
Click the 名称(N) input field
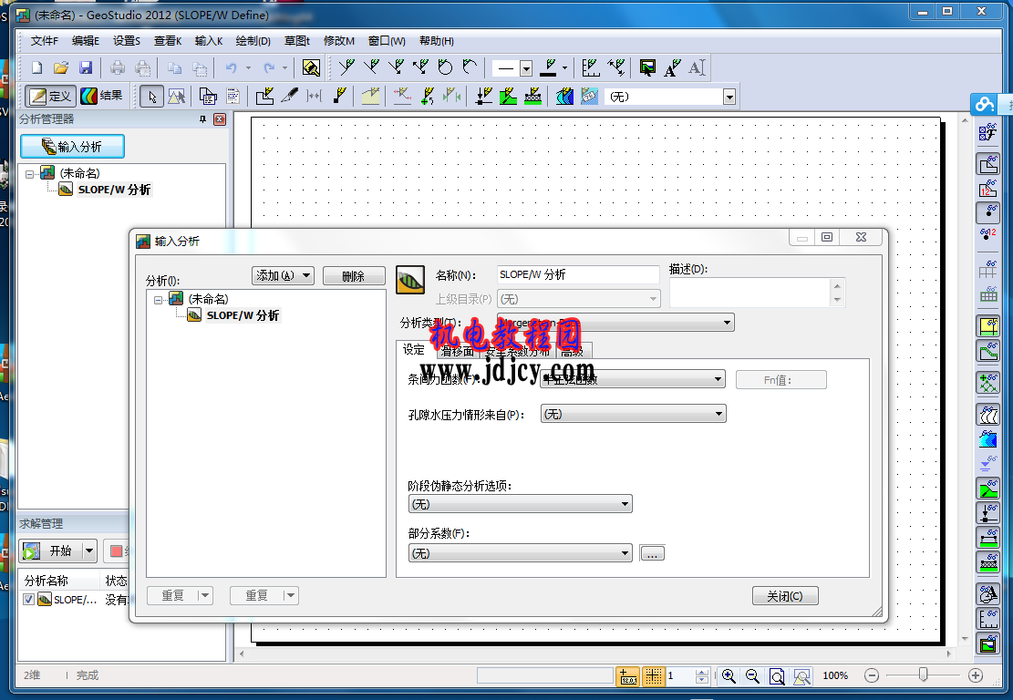pyautogui.click(x=578, y=274)
